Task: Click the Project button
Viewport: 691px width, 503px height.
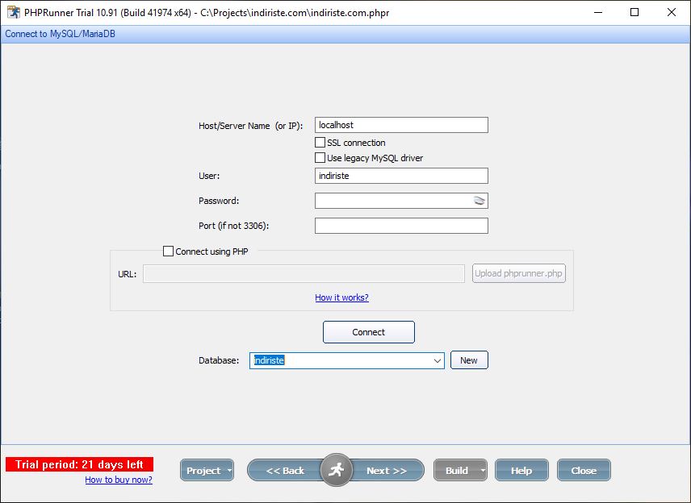Action: pyautogui.click(x=203, y=471)
